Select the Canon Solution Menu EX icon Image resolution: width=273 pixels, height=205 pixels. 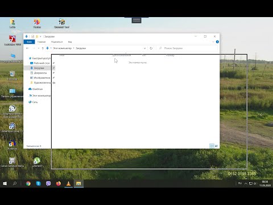13,163
